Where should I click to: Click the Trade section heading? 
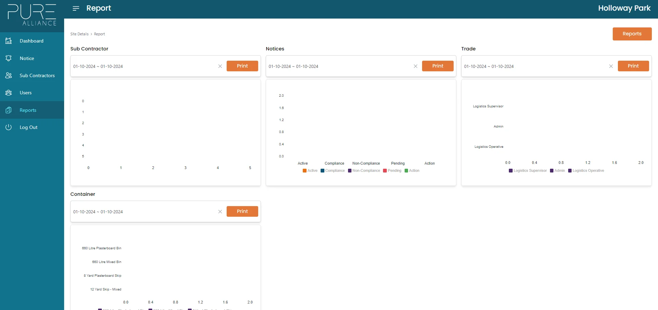pyautogui.click(x=468, y=49)
